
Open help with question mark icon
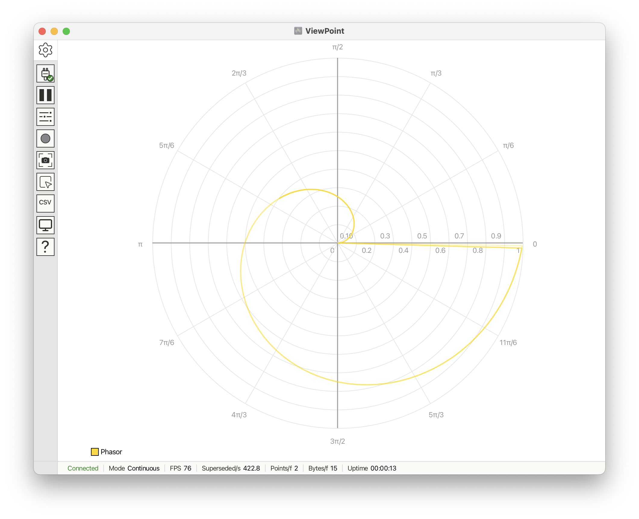pos(45,247)
